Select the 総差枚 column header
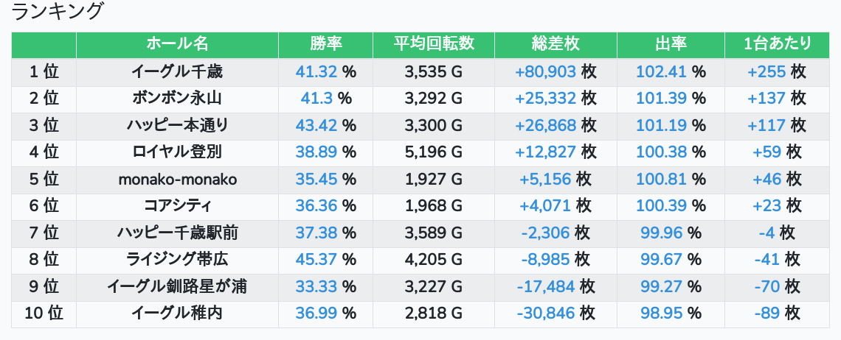Image resolution: width=841 pixels, height=340 pixels. coord(556,44)
